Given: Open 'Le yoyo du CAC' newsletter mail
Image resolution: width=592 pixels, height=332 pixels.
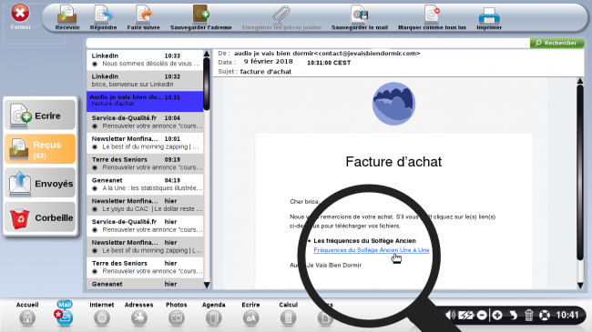Looking at the screenshot, I should click(x=145, y=206).
